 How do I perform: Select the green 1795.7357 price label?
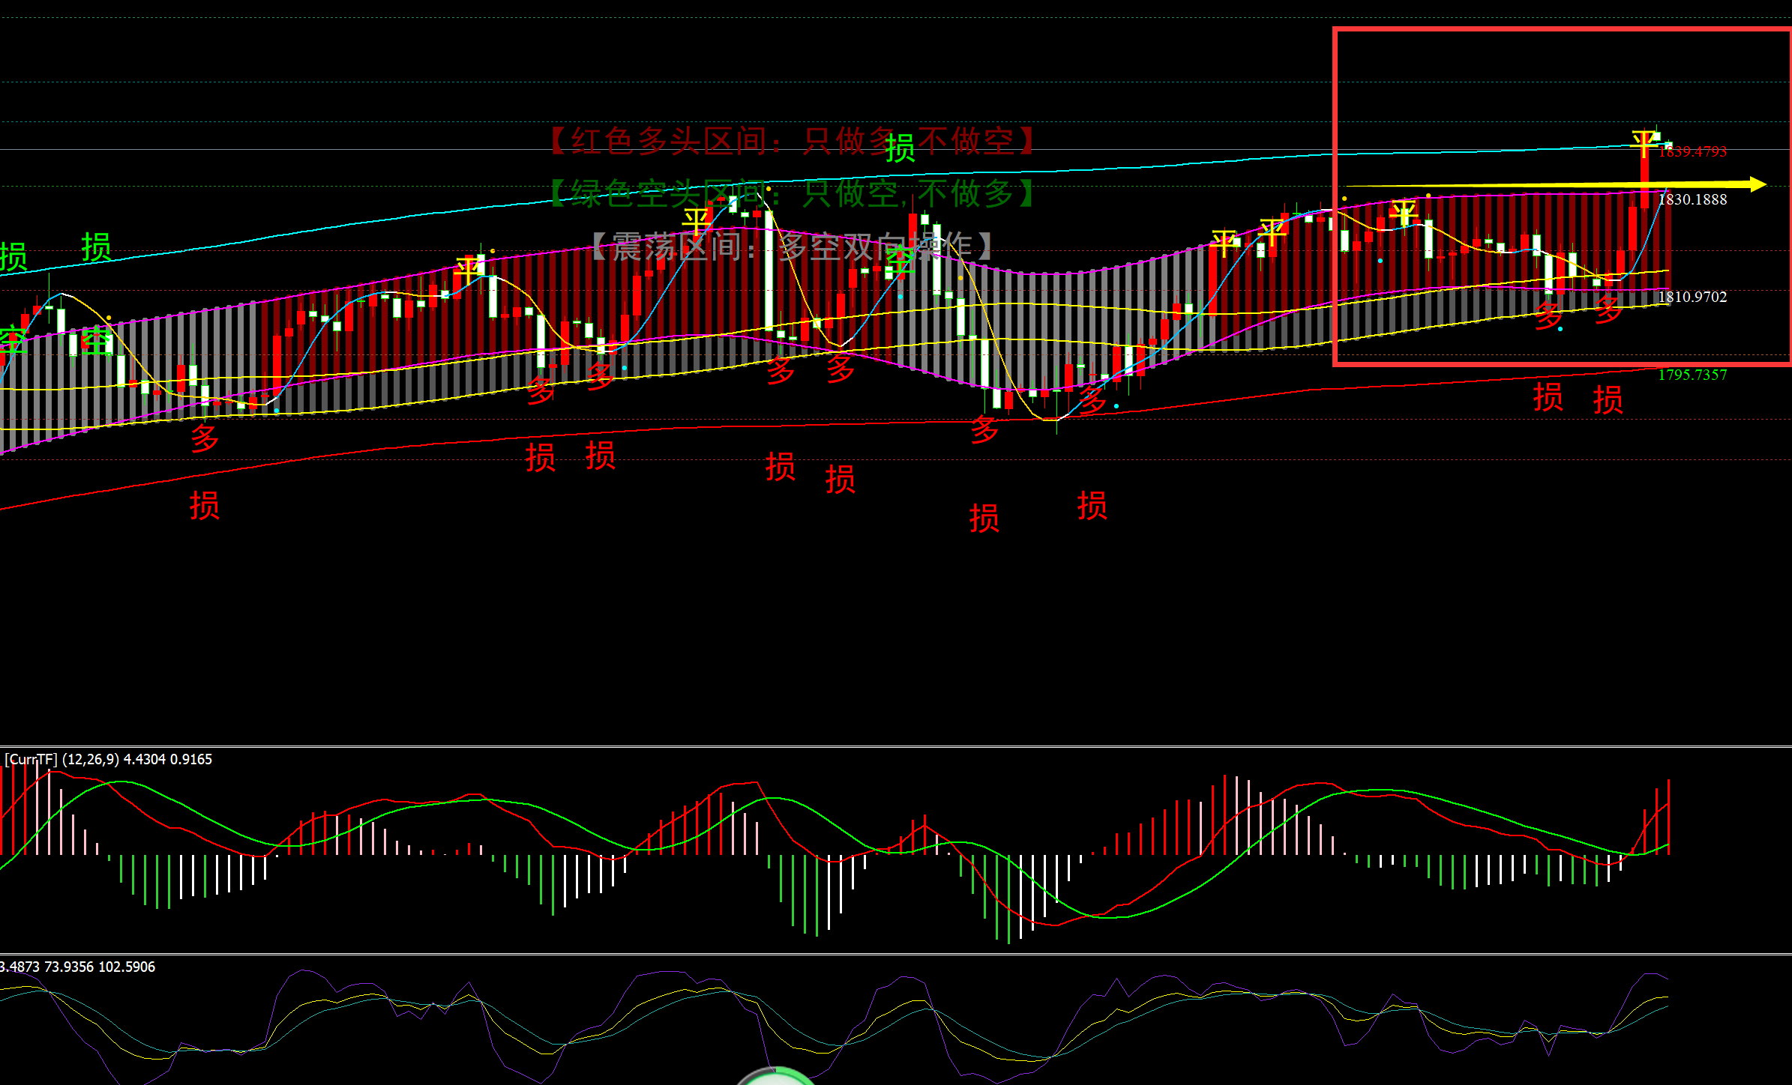point(1692,375)
